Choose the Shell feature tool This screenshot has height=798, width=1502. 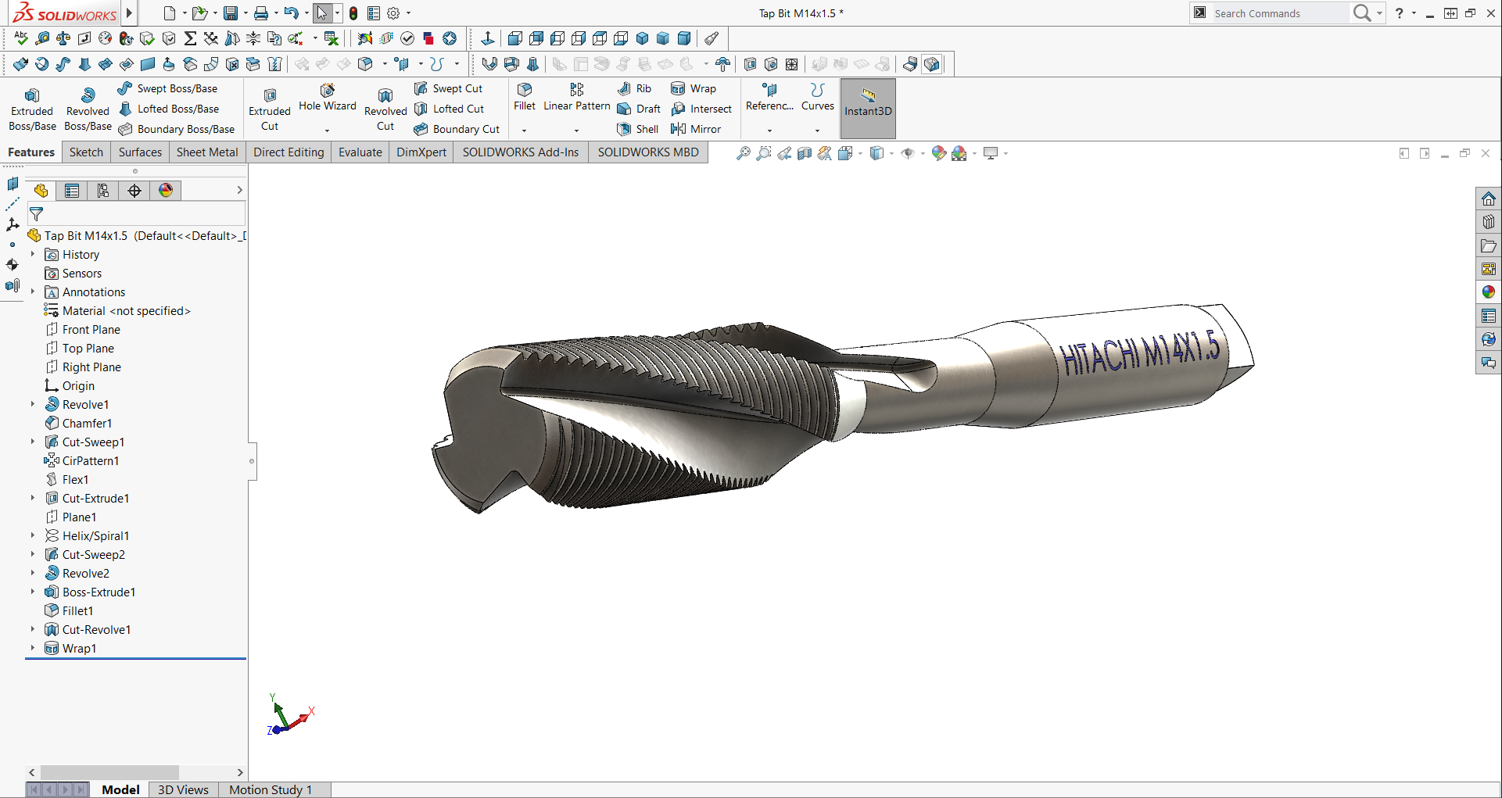coord(638,129)
